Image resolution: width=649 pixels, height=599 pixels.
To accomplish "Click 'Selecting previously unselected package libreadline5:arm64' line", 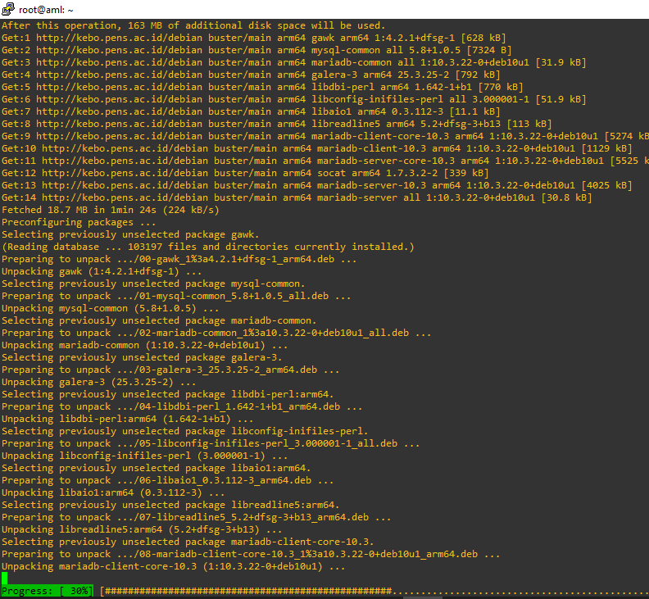I will (x=170, y=505).
